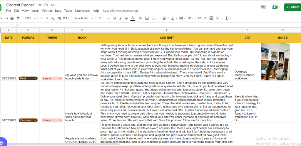Select the column E header
301x146 pixels.
[167, 30]
